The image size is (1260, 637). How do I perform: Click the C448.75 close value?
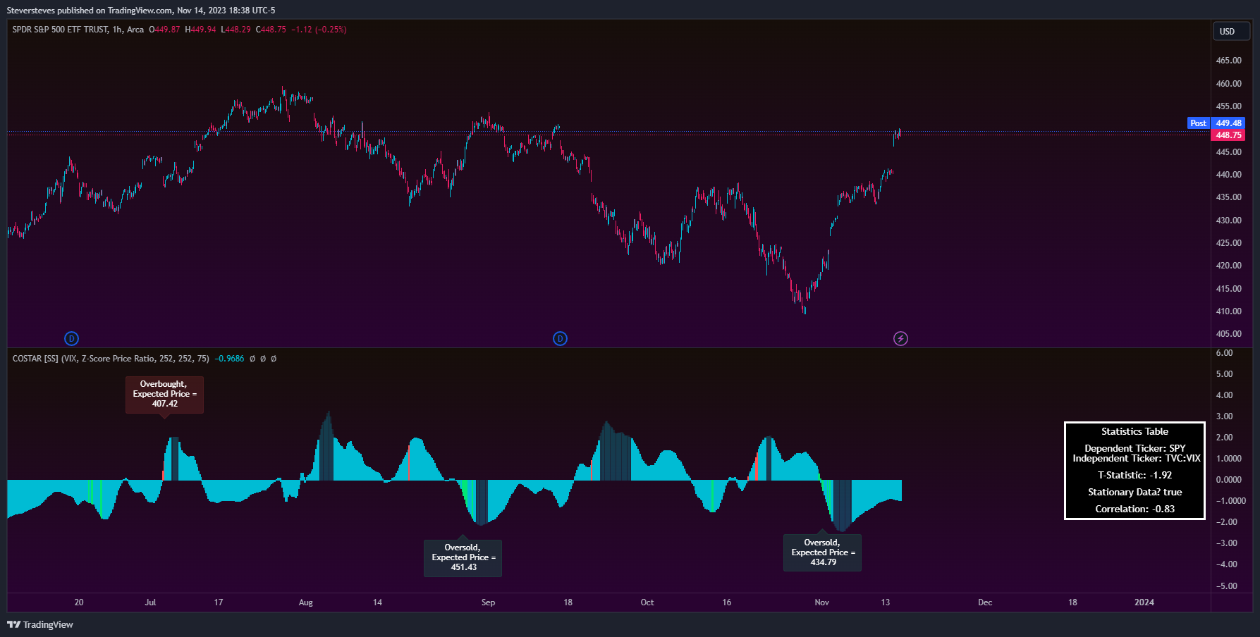pos(271,30)
